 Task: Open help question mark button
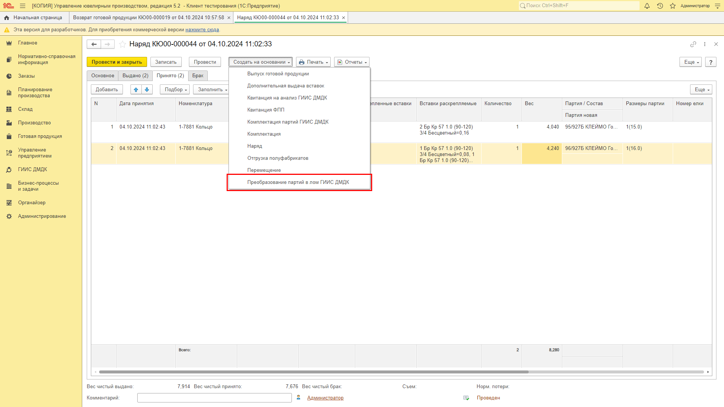(711, 62)
